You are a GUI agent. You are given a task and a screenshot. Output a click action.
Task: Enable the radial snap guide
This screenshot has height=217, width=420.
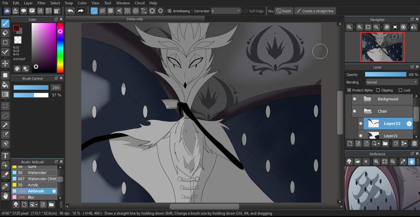[128, 11]
